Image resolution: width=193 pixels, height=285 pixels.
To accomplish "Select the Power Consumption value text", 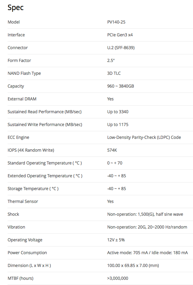I will pos(147,253).
